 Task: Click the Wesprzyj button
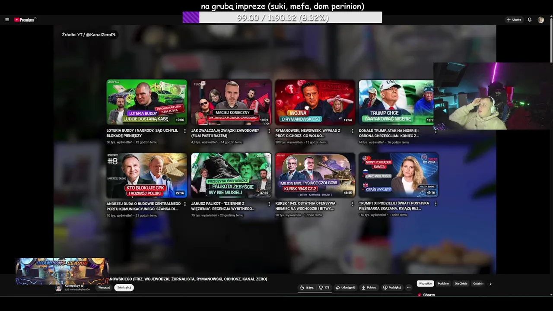tap(104, 288)
